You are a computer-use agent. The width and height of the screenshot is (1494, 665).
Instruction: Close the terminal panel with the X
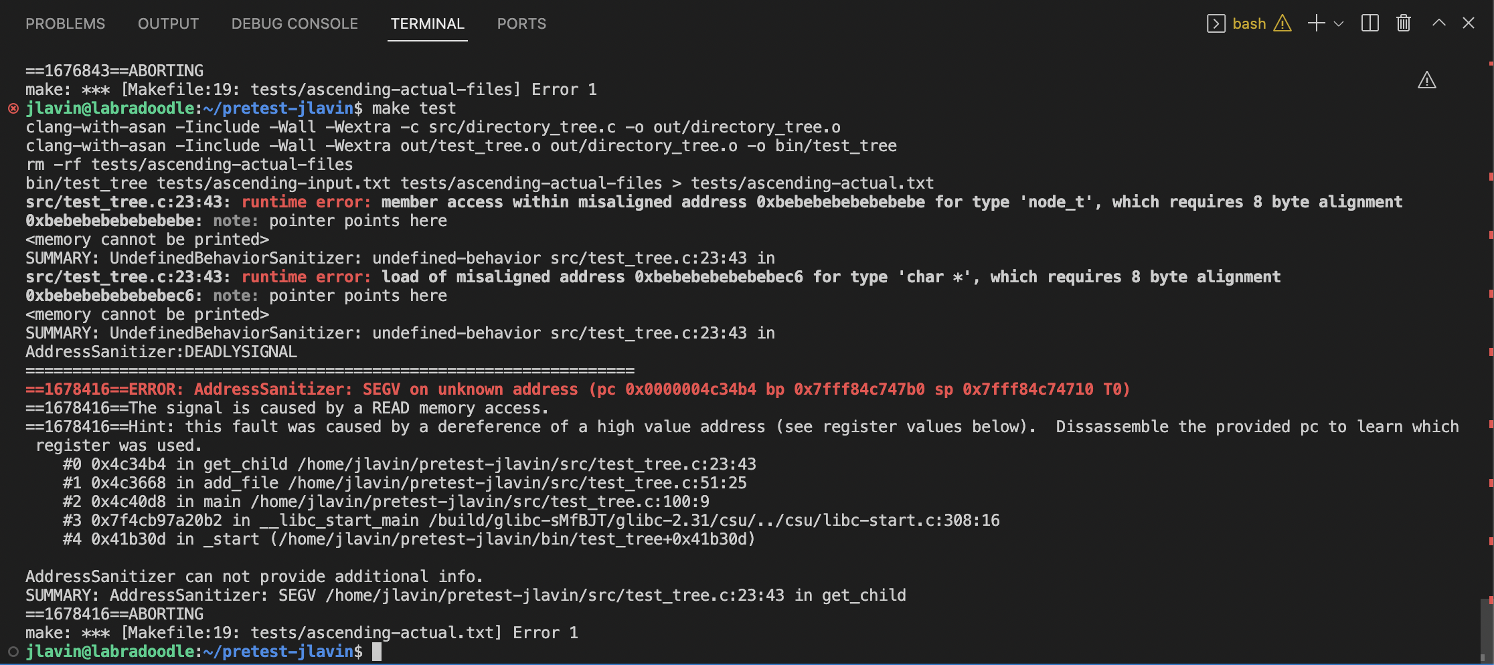pyautogui.click(x=1469, y=23)
